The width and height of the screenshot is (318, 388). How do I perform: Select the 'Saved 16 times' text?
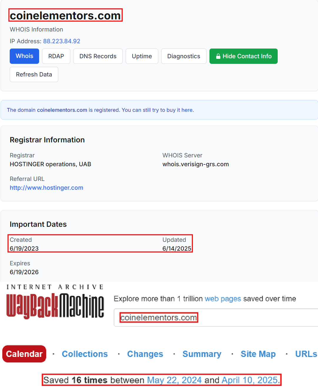pos(75,380)
